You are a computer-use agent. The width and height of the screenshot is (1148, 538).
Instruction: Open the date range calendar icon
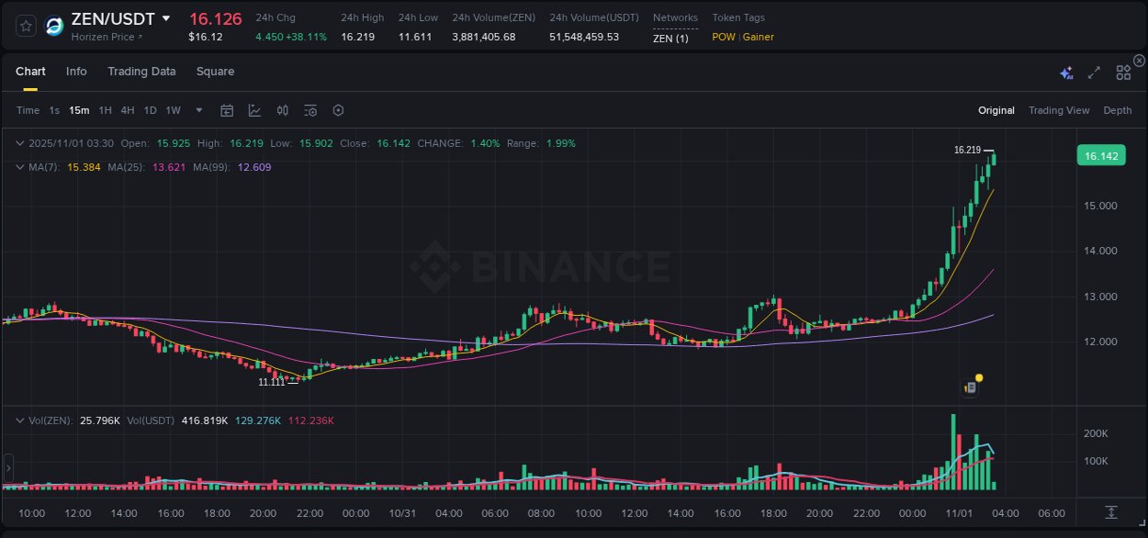[x=227, y=110]
